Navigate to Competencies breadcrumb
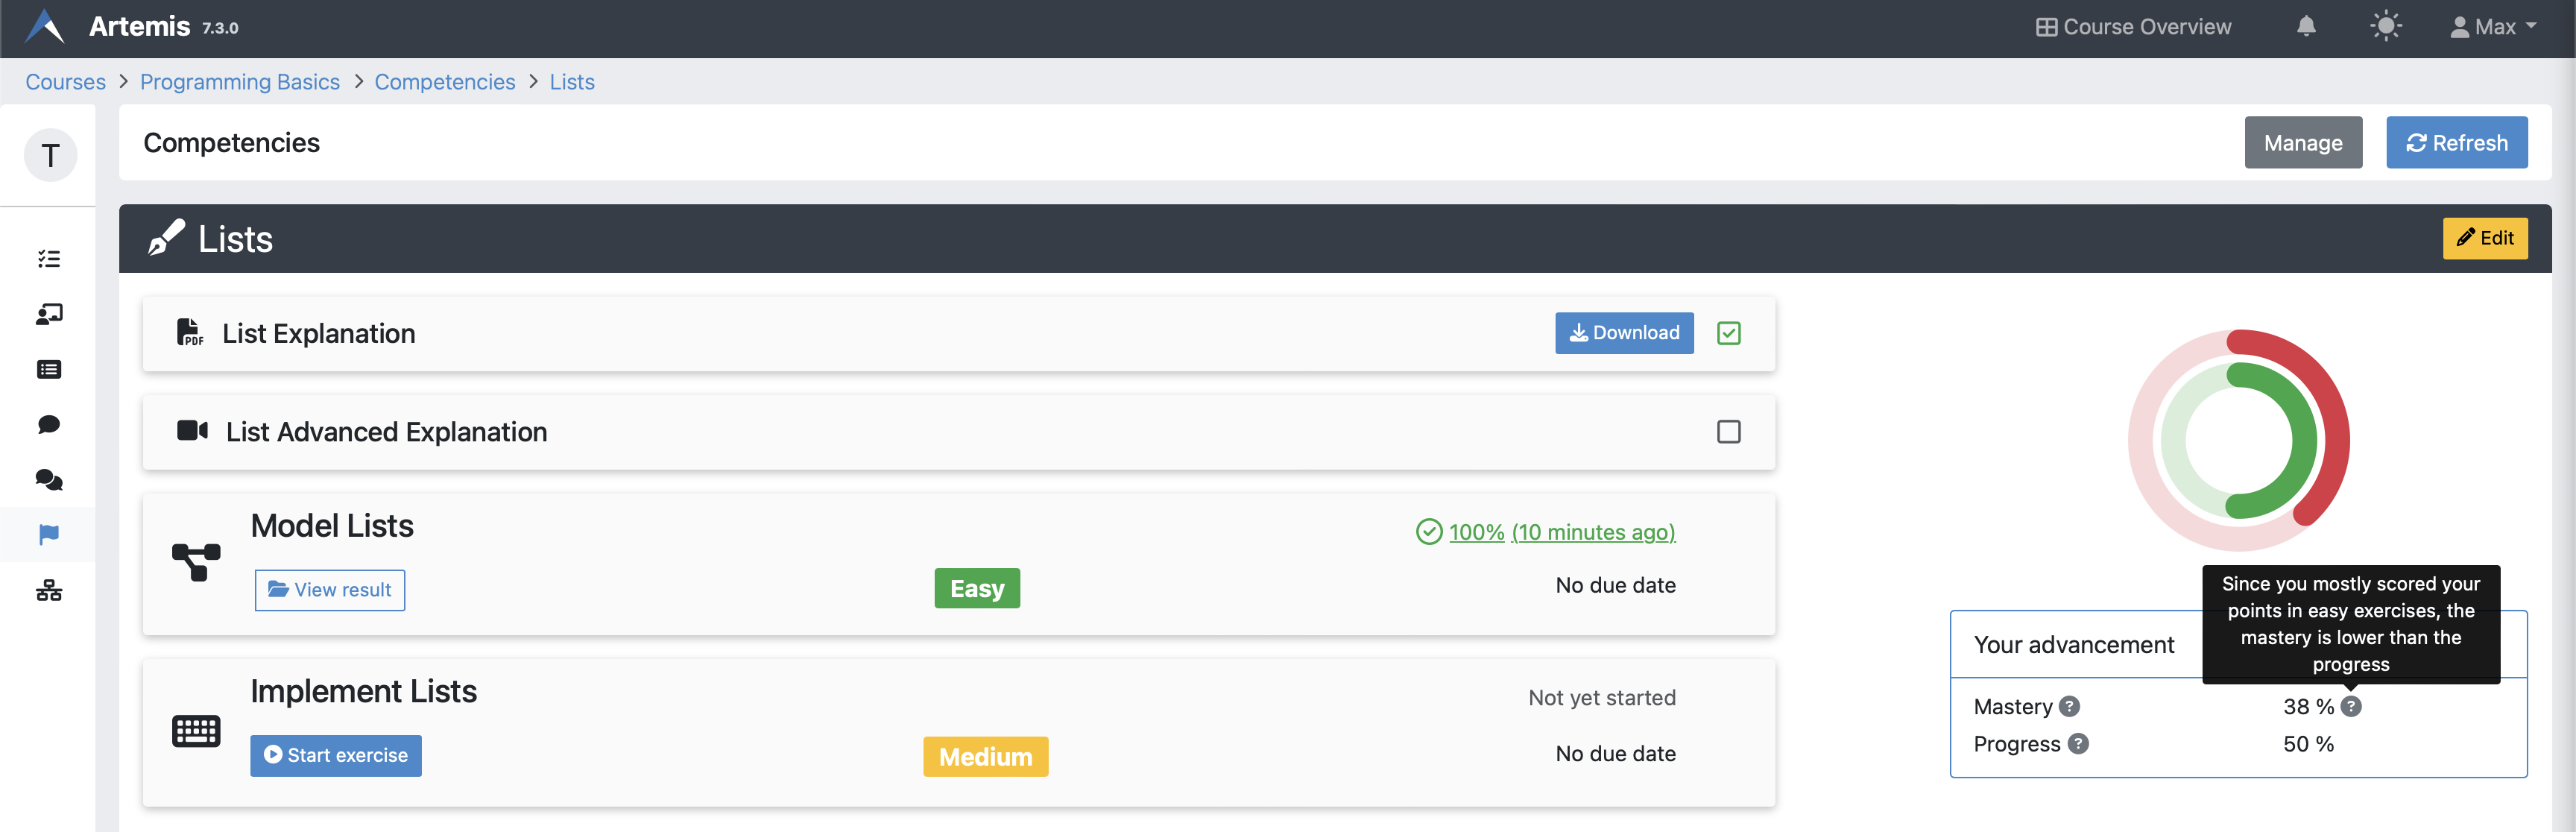Image resolution: width=2576 pixels, height=832 pixels. click(445, 82)
